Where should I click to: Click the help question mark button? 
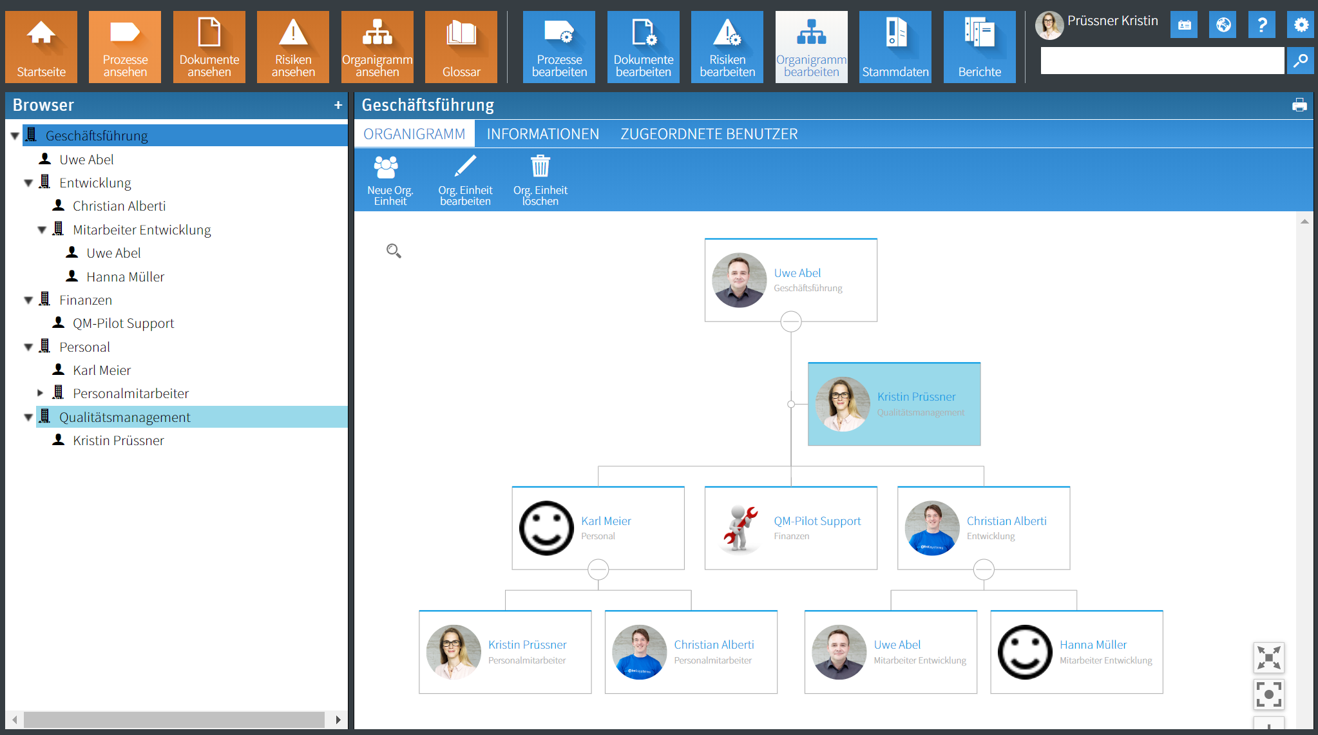tap(1261, 24)
